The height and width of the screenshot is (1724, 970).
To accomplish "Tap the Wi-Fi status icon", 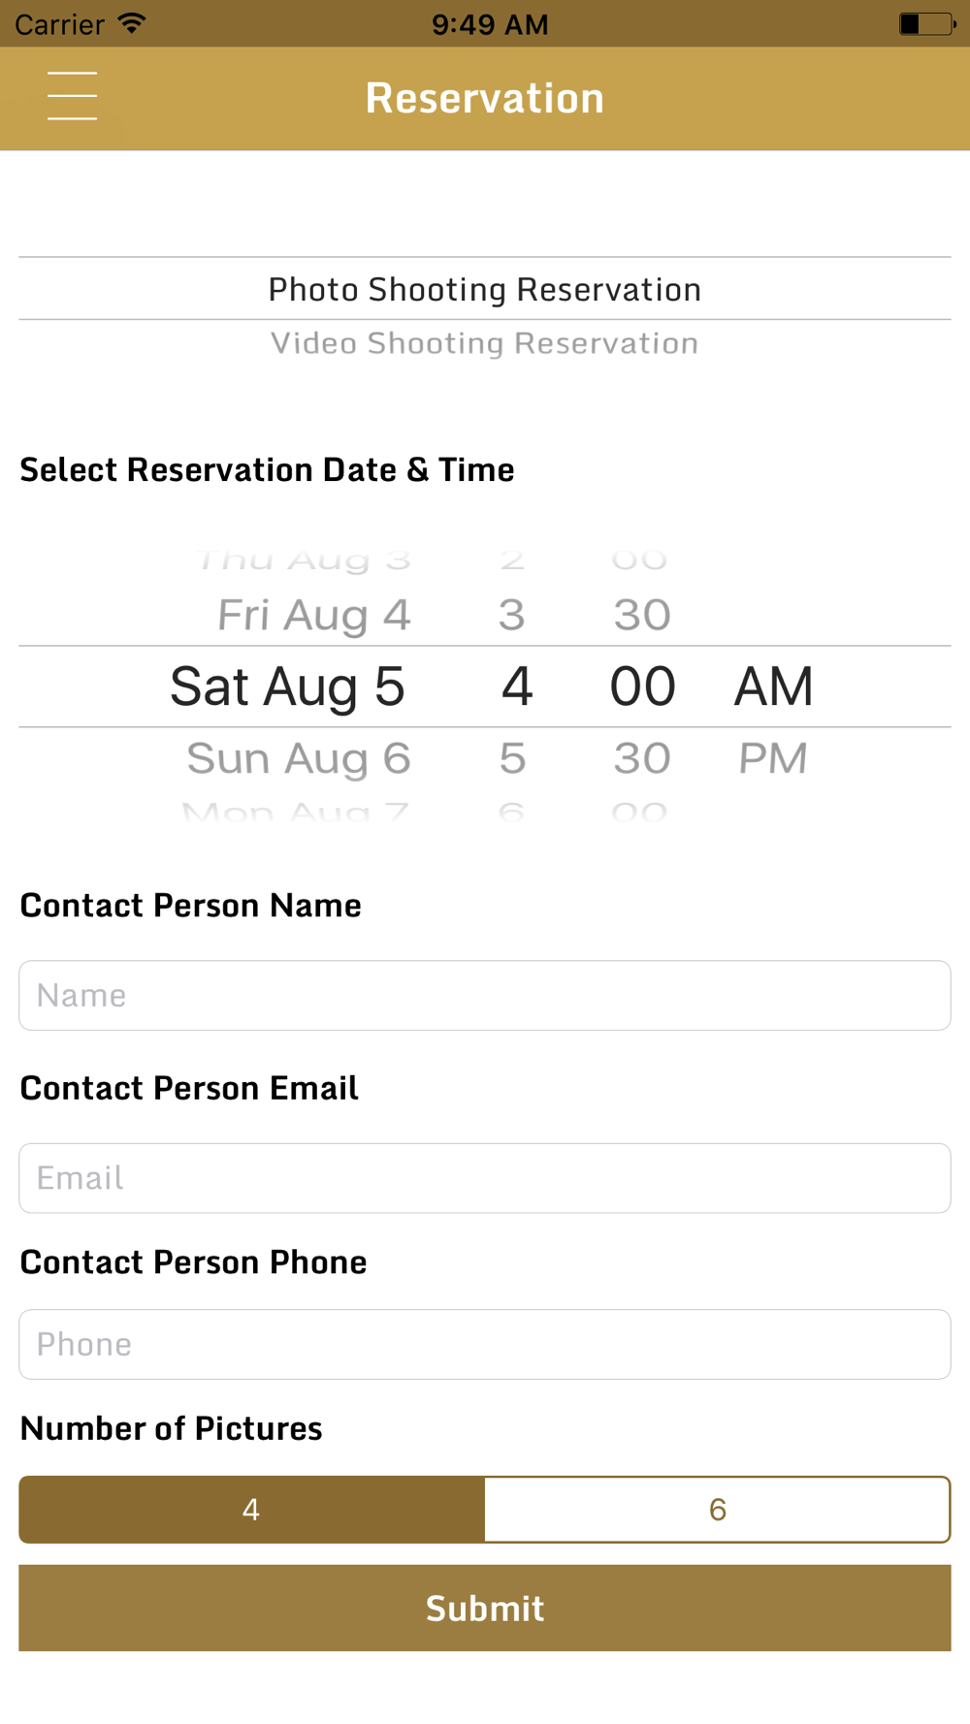I will (132, 23).
